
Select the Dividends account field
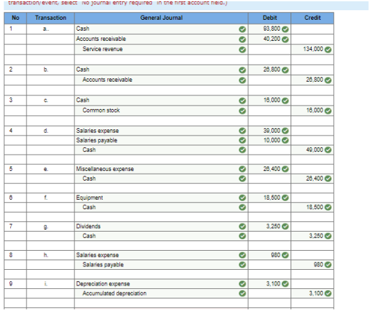tap(161, 226)
